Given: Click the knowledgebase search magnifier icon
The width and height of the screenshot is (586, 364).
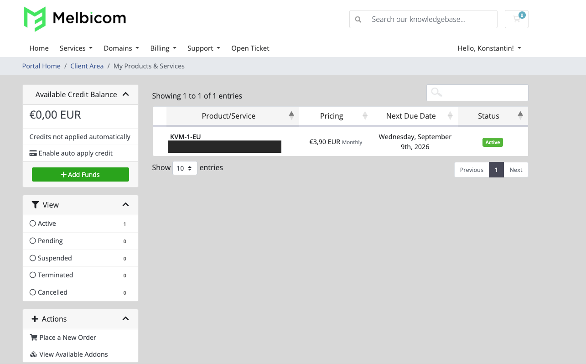Looking at the screenshot, I should 358,20.
